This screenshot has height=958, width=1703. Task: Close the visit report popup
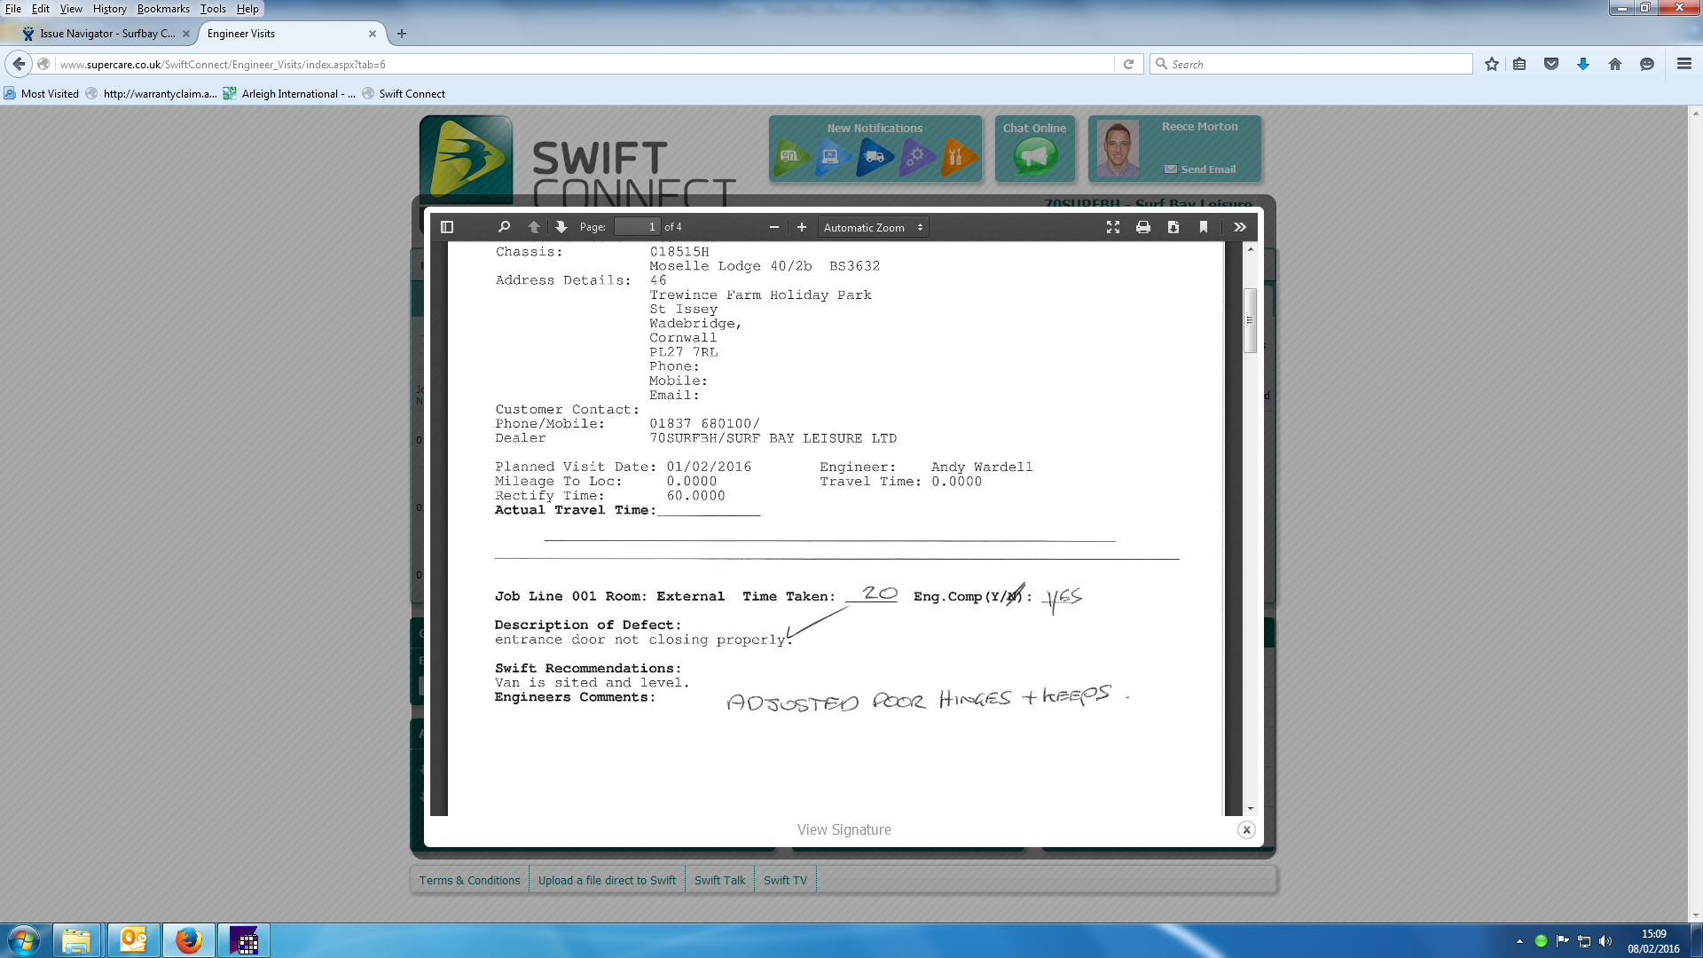coord(1246,830)
